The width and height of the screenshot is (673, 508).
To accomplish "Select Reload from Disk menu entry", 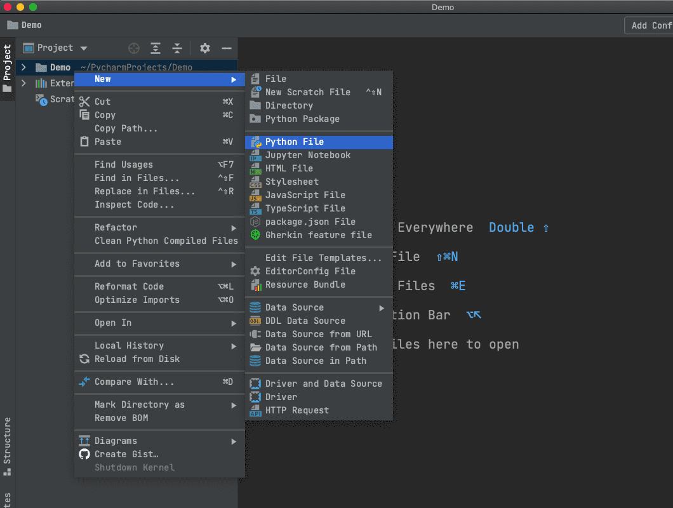I will (x=137, y=359).
